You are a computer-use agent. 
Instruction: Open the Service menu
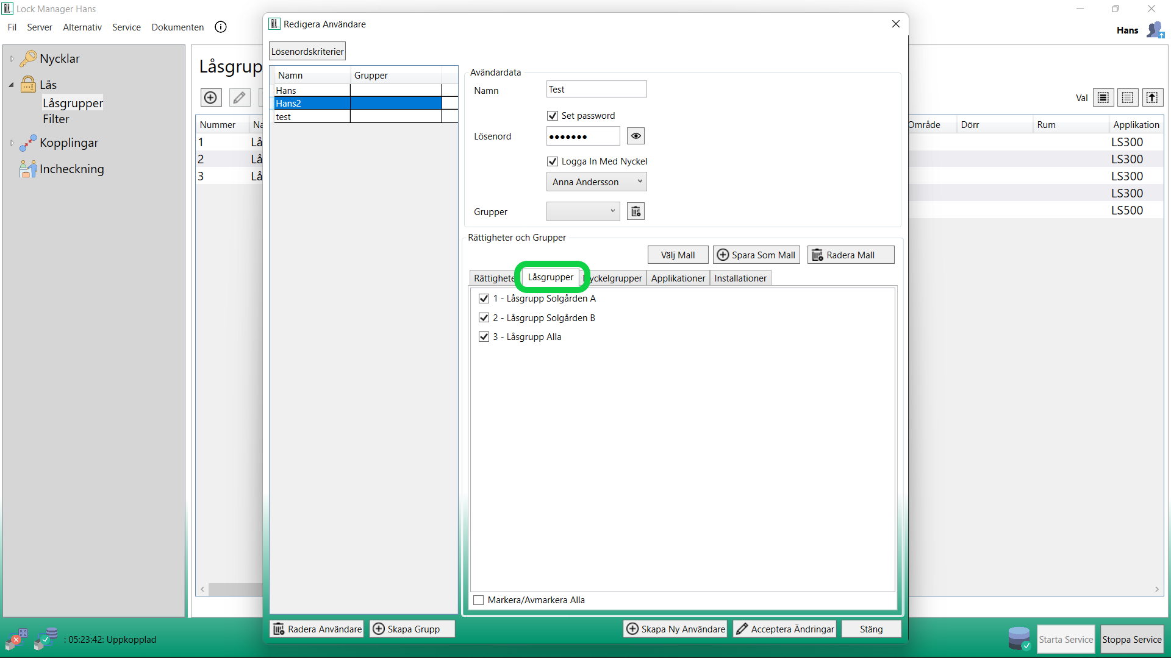pyautogui.click(x=126, y=27)
